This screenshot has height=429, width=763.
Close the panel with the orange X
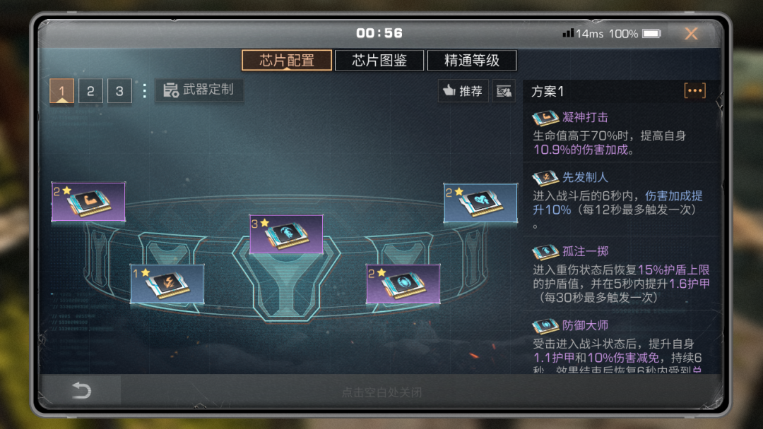click(691, 34)
